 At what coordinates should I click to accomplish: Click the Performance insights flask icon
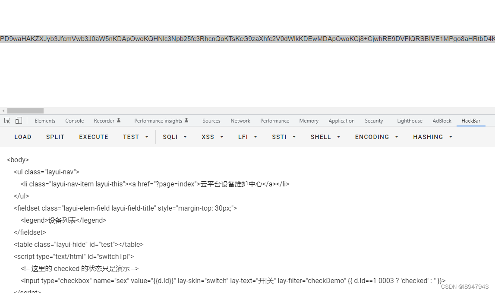click(186, 120)
